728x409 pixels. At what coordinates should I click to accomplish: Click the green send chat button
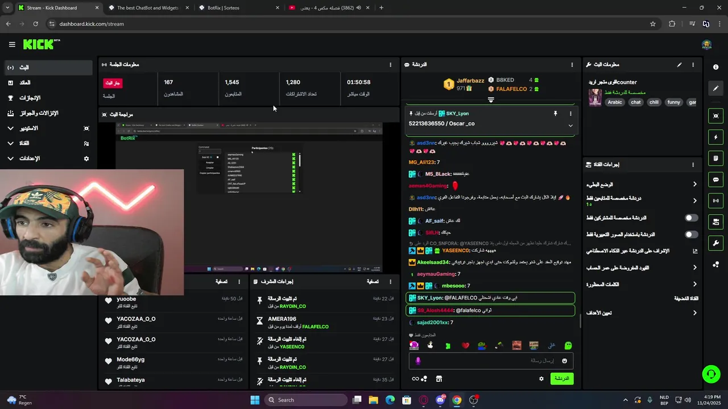click(562, 378)
